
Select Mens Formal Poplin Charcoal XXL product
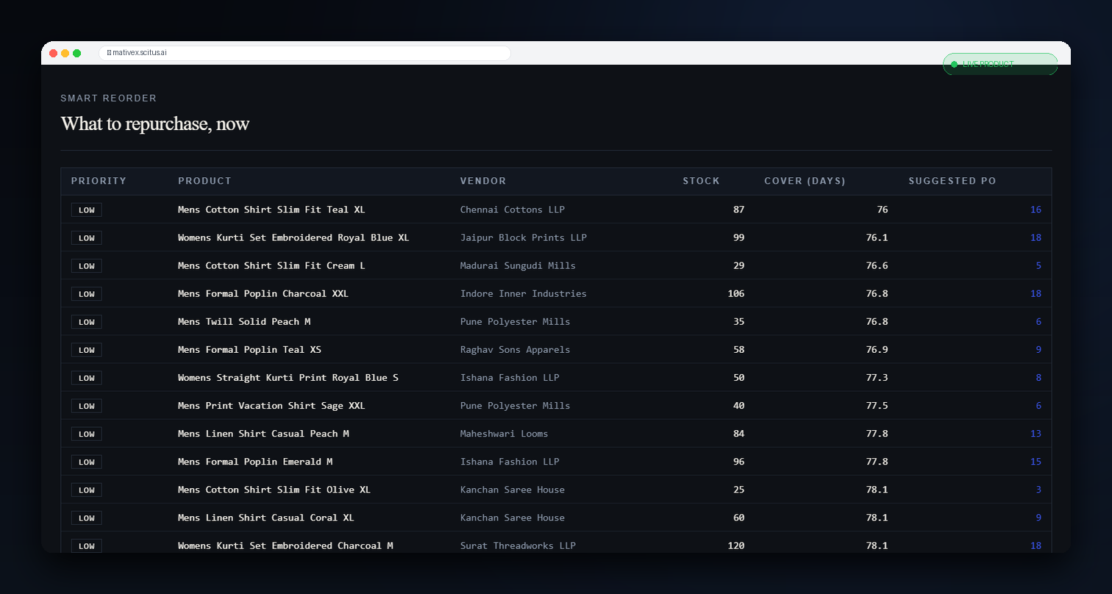click(x=263, y=293)
